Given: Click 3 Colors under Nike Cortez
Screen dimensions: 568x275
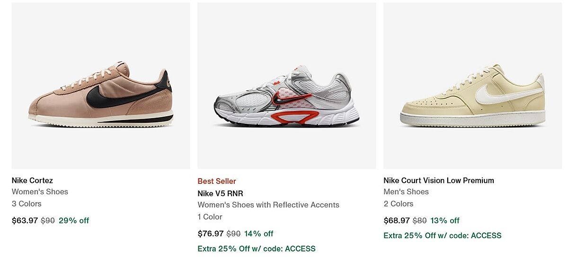Looking at the screenshot, I should (27, 204).
